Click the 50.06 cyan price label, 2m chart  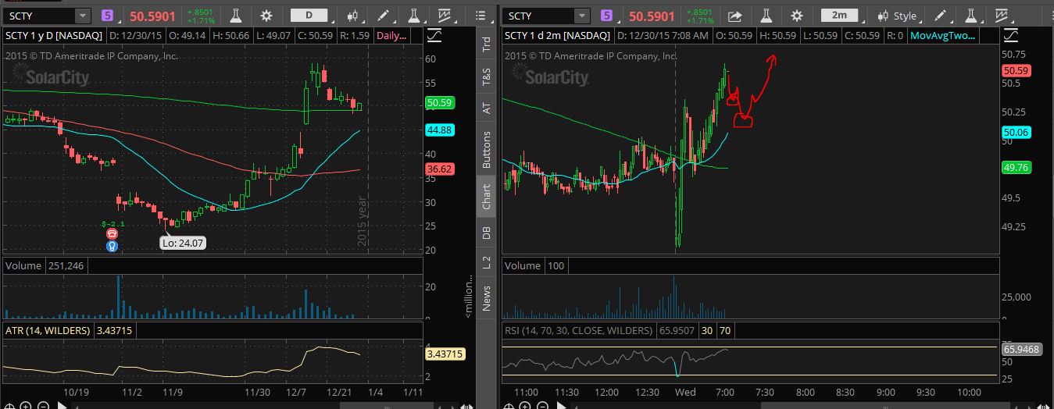[1016, 133]
